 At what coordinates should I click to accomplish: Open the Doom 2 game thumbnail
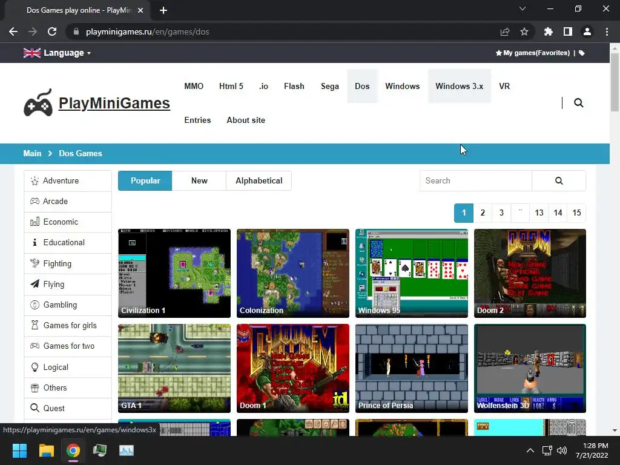coord(530,273)
